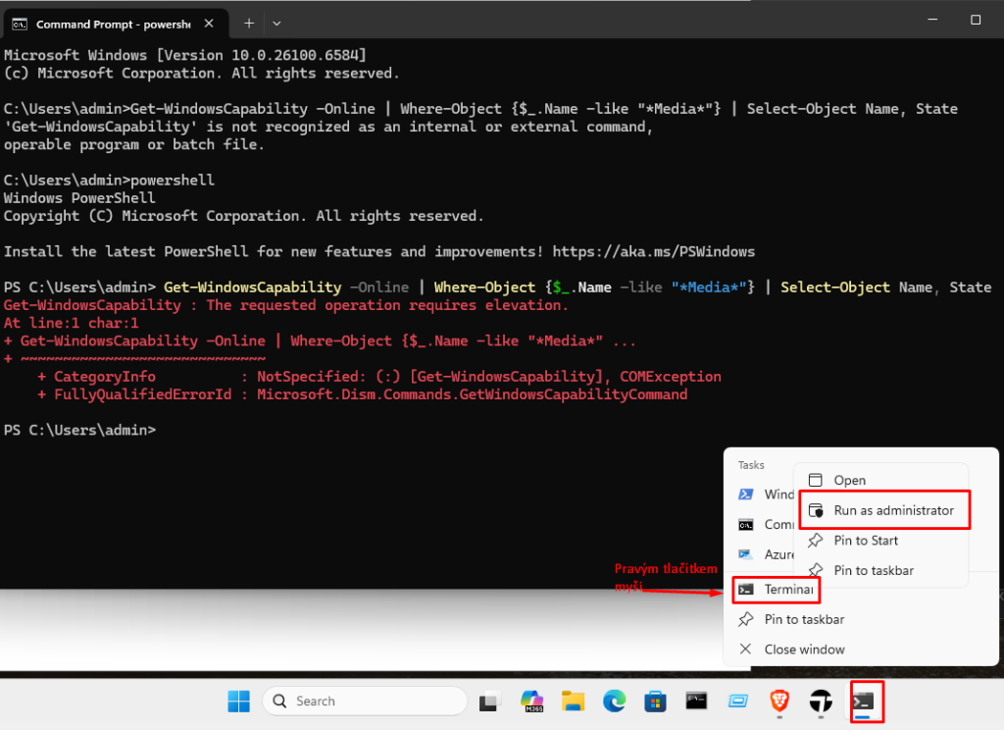Screen dimensions: 1004x730
Task: Click the Terminal icon on taskbar
Action: pos(863,702)
